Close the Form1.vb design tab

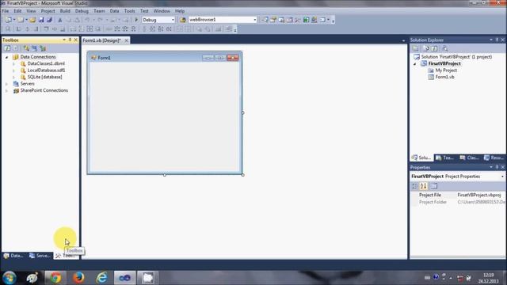point(127,40)
